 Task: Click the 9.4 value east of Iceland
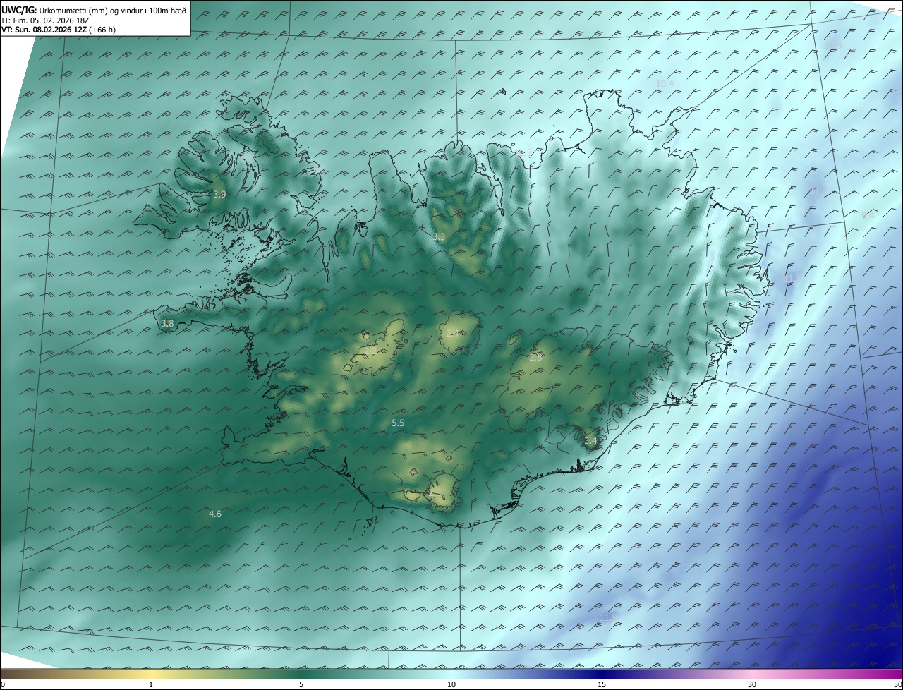click(868, 216)
